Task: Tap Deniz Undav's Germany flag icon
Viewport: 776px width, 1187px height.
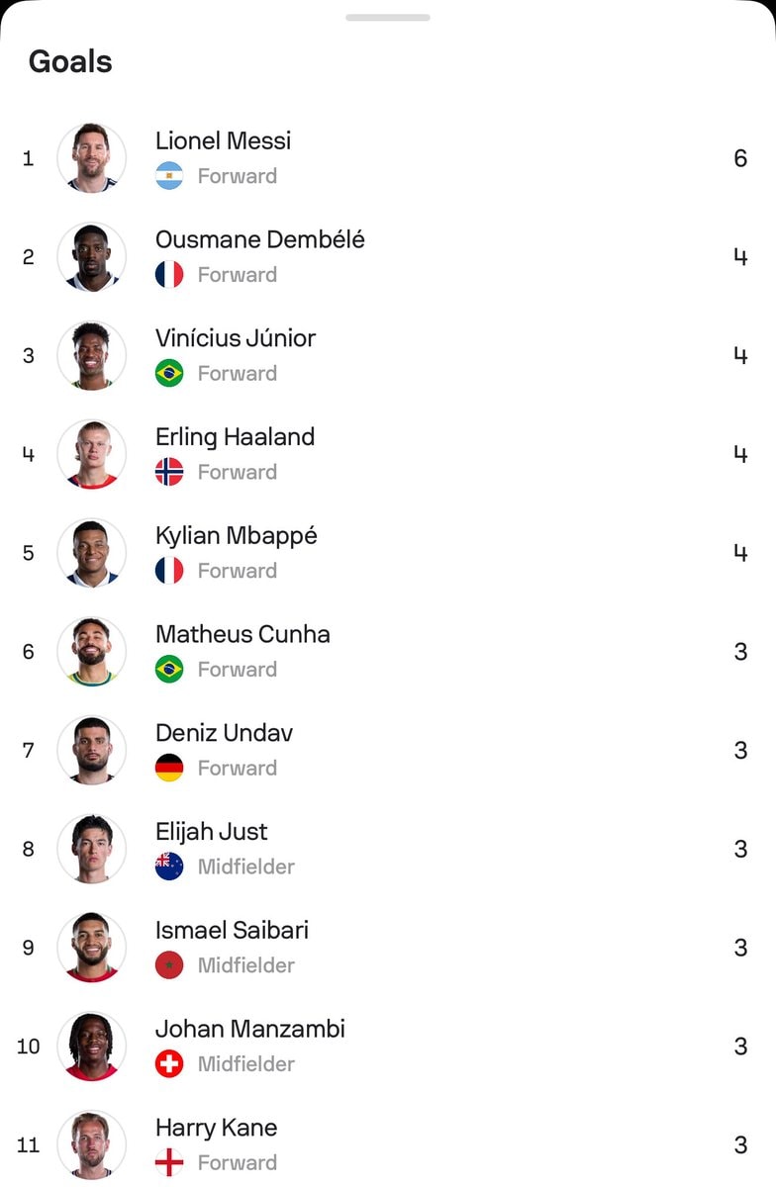Action: pos(169,768)
